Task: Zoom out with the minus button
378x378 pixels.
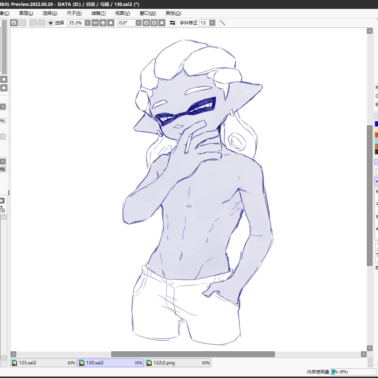Action: pos(95,23)
